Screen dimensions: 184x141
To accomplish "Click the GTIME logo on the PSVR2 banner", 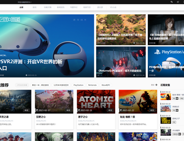I will click(x=10, y=19).
